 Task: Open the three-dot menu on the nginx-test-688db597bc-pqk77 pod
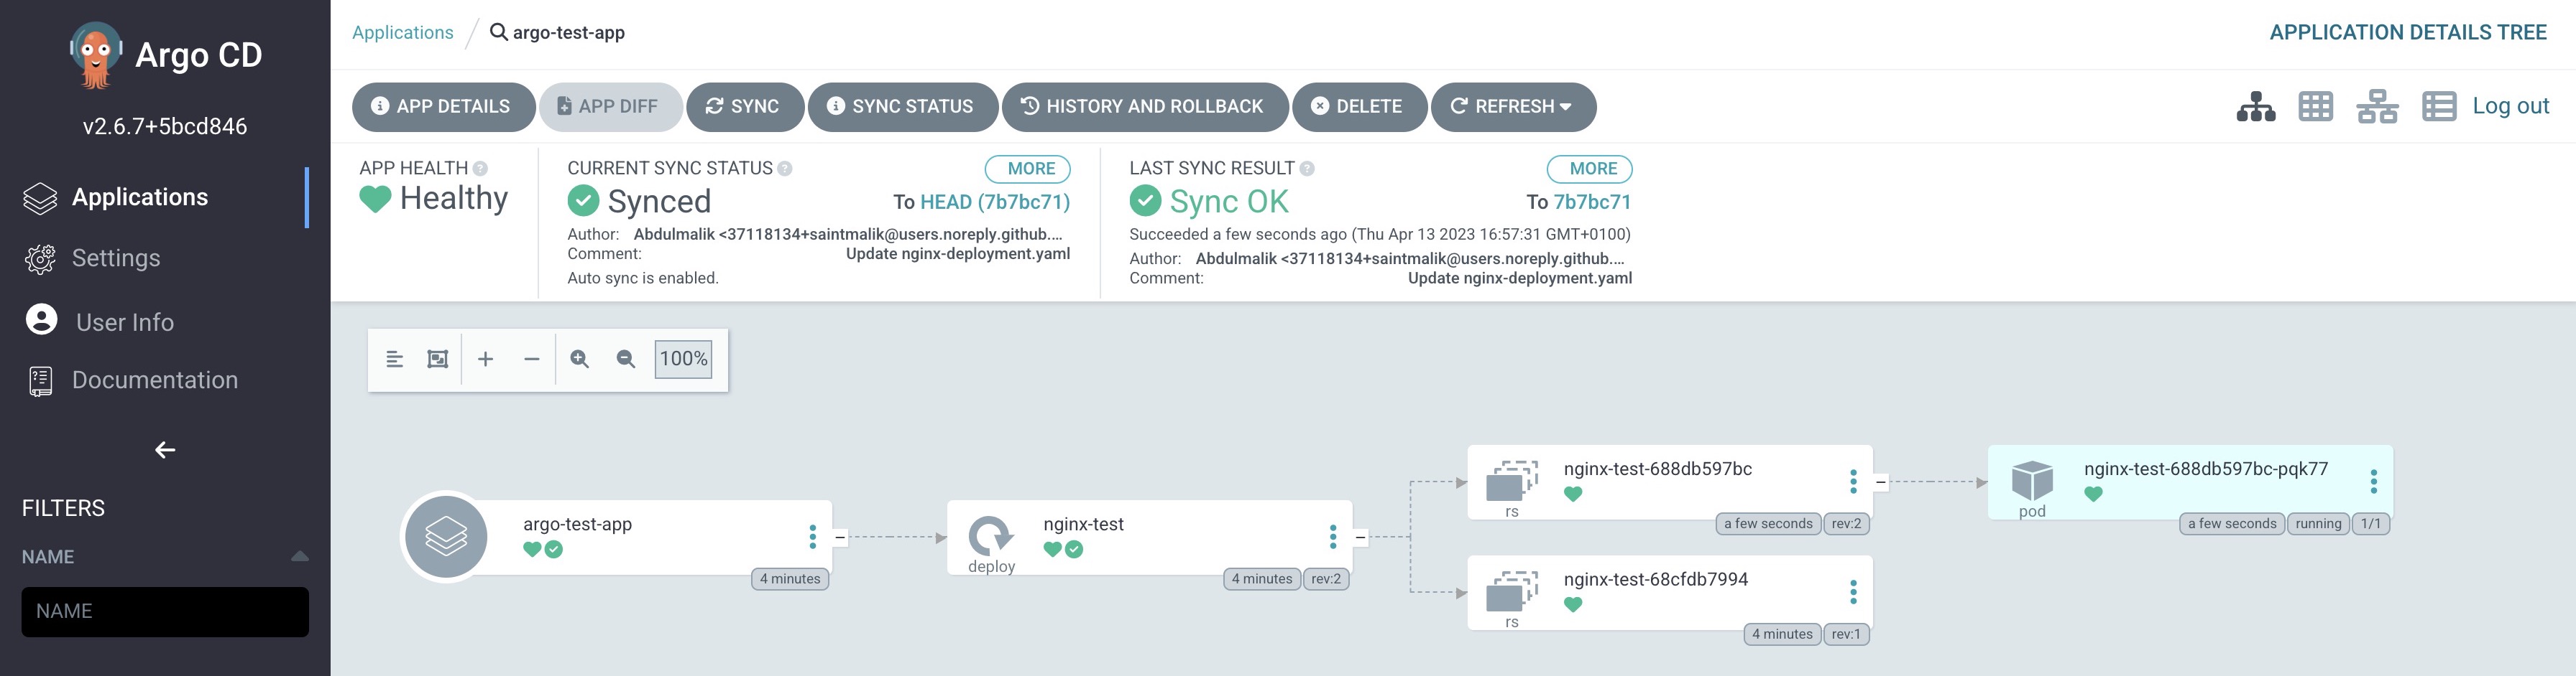pos(2373,482)
